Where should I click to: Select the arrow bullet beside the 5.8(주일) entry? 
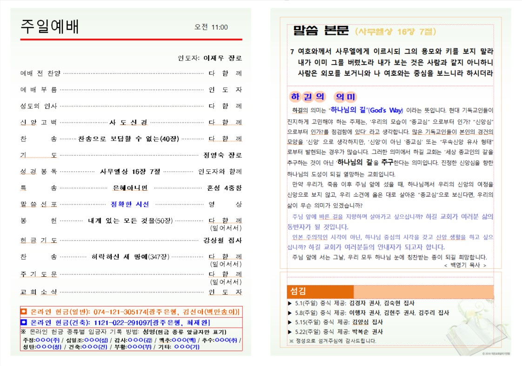[x=290, y=313]
